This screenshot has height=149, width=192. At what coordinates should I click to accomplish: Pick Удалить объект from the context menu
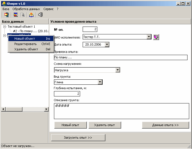26,49
